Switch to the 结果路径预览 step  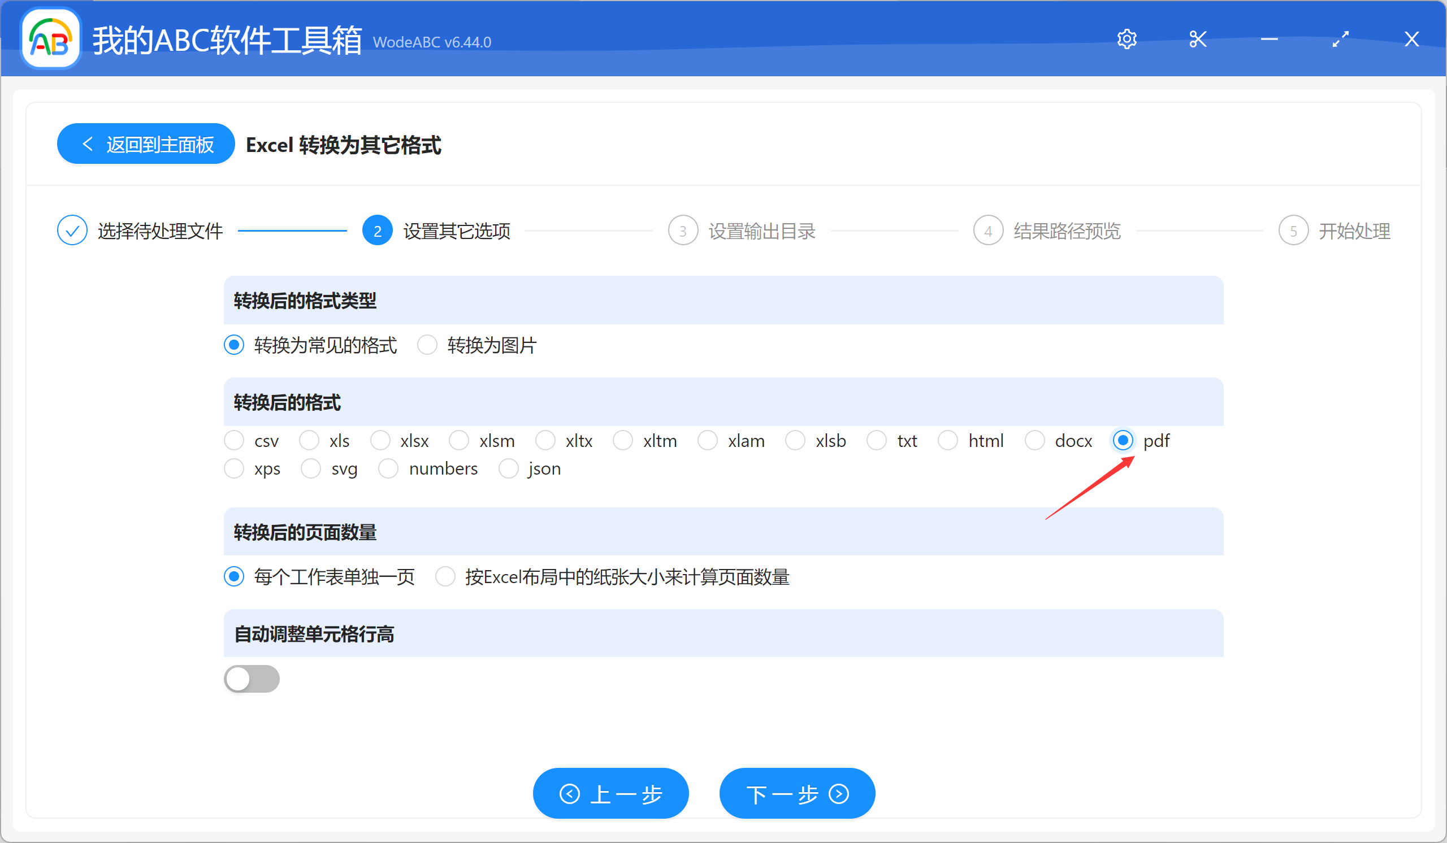coord(1067,229)
